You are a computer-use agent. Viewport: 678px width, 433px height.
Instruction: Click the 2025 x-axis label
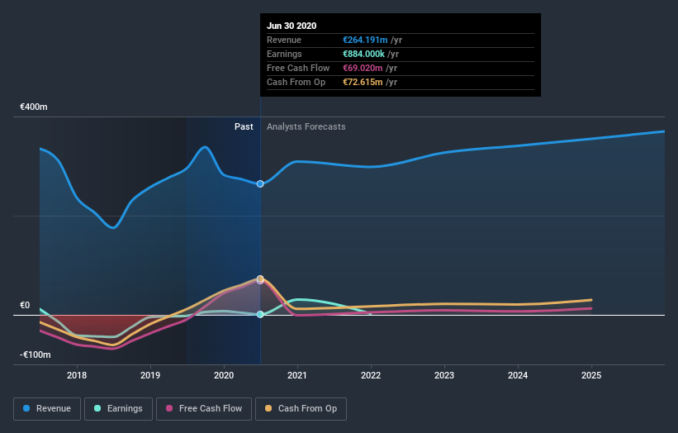[591, 375]
